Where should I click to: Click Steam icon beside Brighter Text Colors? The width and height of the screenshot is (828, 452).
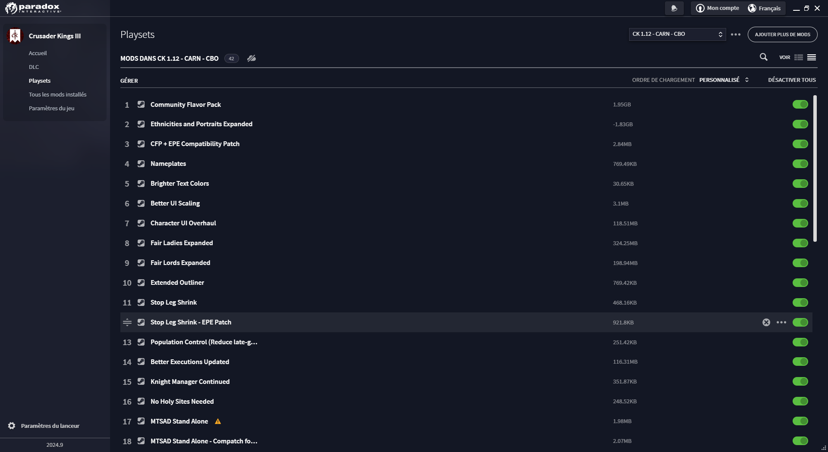coord(141,184)
